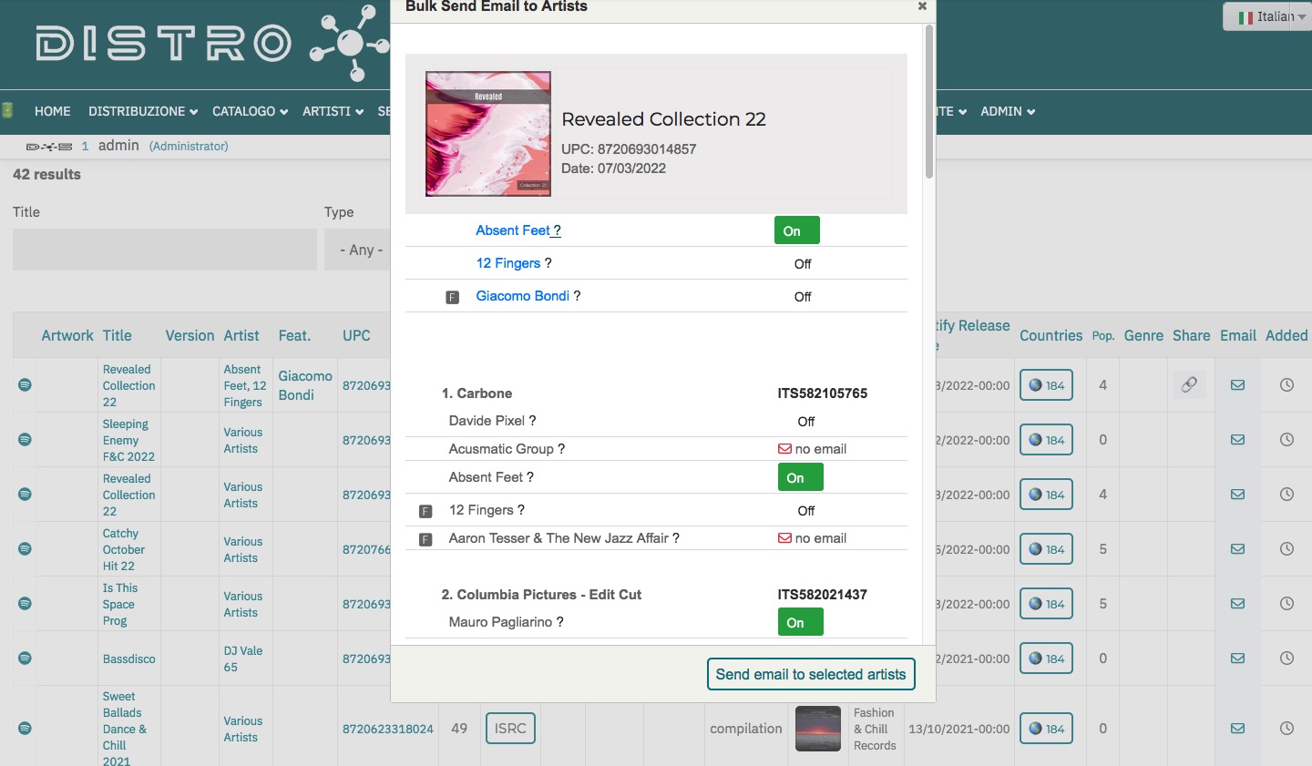Image resolution: width=1312 pixels, height=766 pixels.
Task: Click Catchy October Hit 22 title link
Action: (x=124, y=549)
